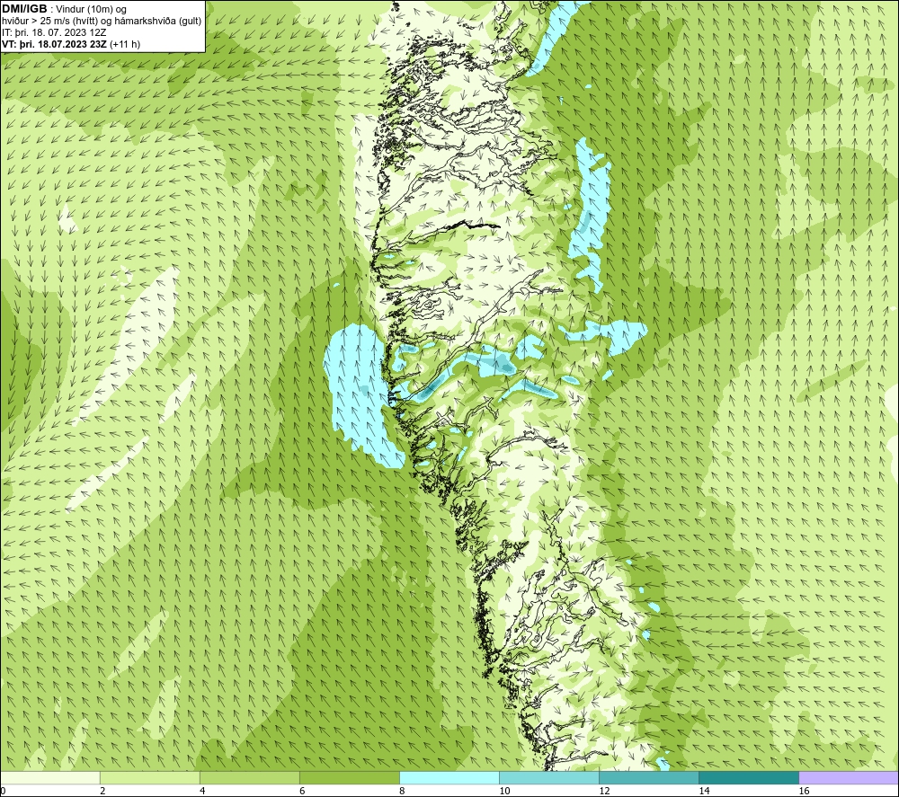The image size is (899, 797).
Task: Select the above-16 m/s purple color band
Action: [x=849, y=777]
